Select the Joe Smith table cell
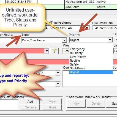117x117 pixels. click(x=80, y=7)
